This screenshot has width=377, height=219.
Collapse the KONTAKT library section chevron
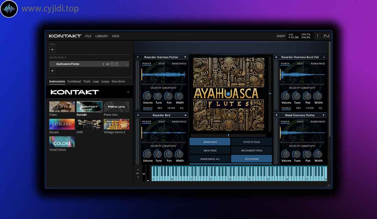click(x=128, y=92)
